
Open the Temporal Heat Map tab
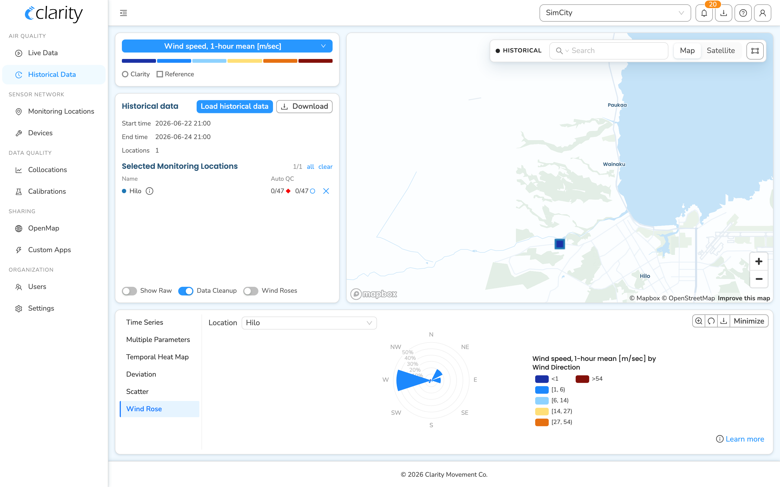(157, 357)
